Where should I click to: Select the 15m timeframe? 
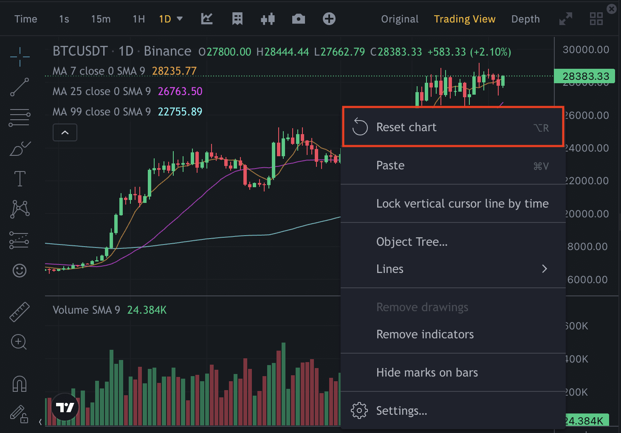(101, 19)
